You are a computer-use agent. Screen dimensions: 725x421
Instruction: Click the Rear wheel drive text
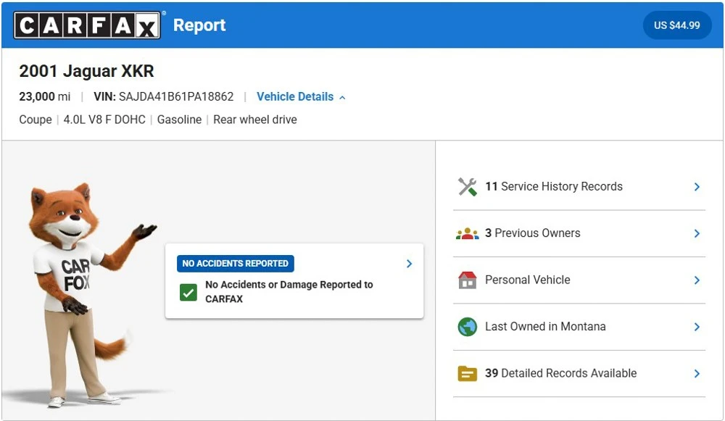click(255, 120)
